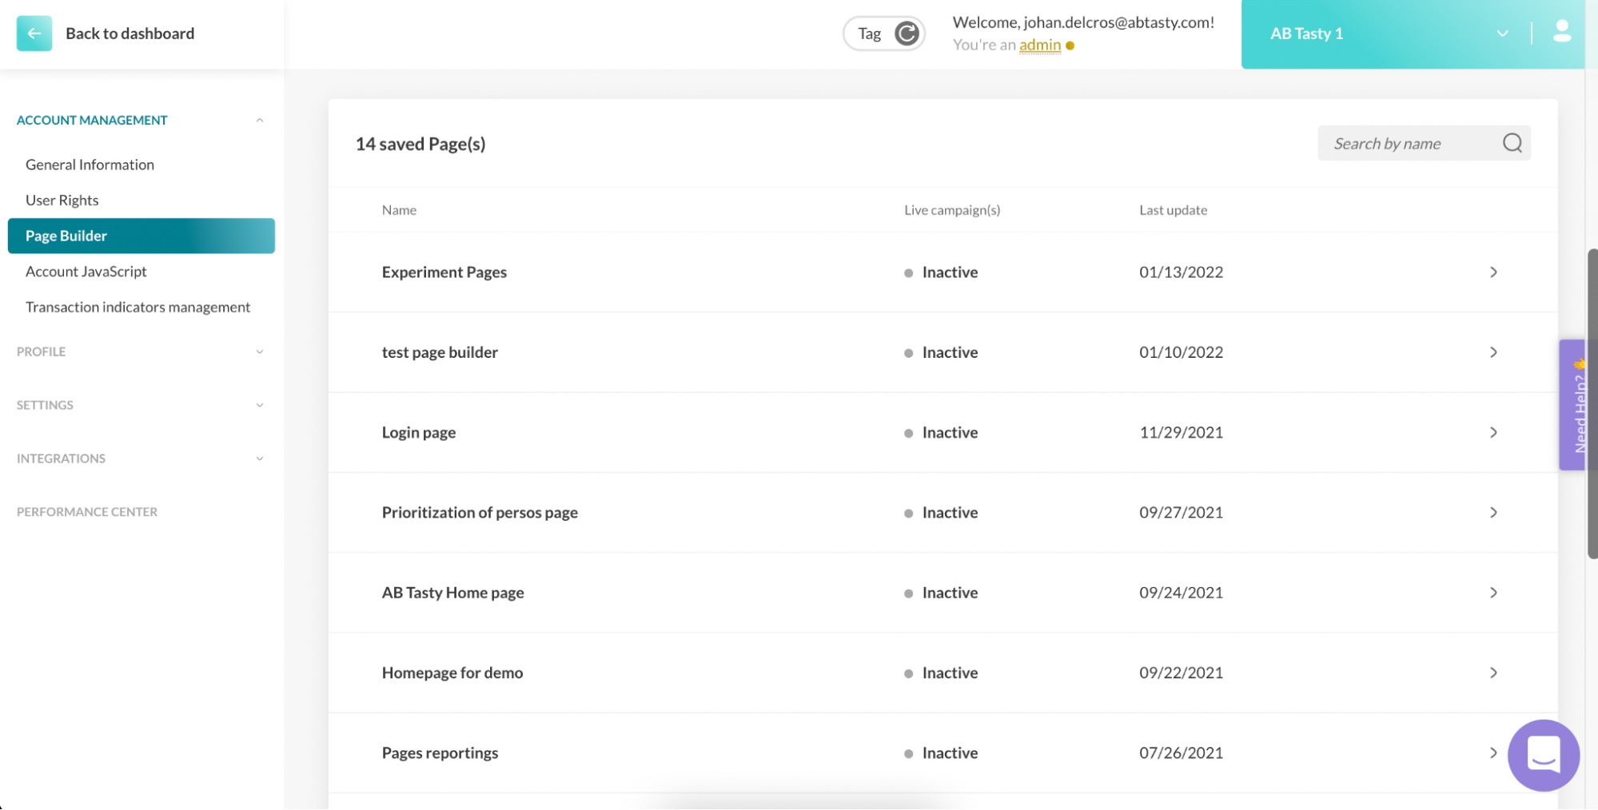The height and width of the screenshot is (810, 1598).
Task: Open Prioritization of persos page arrow
Action: (1493, 512)
